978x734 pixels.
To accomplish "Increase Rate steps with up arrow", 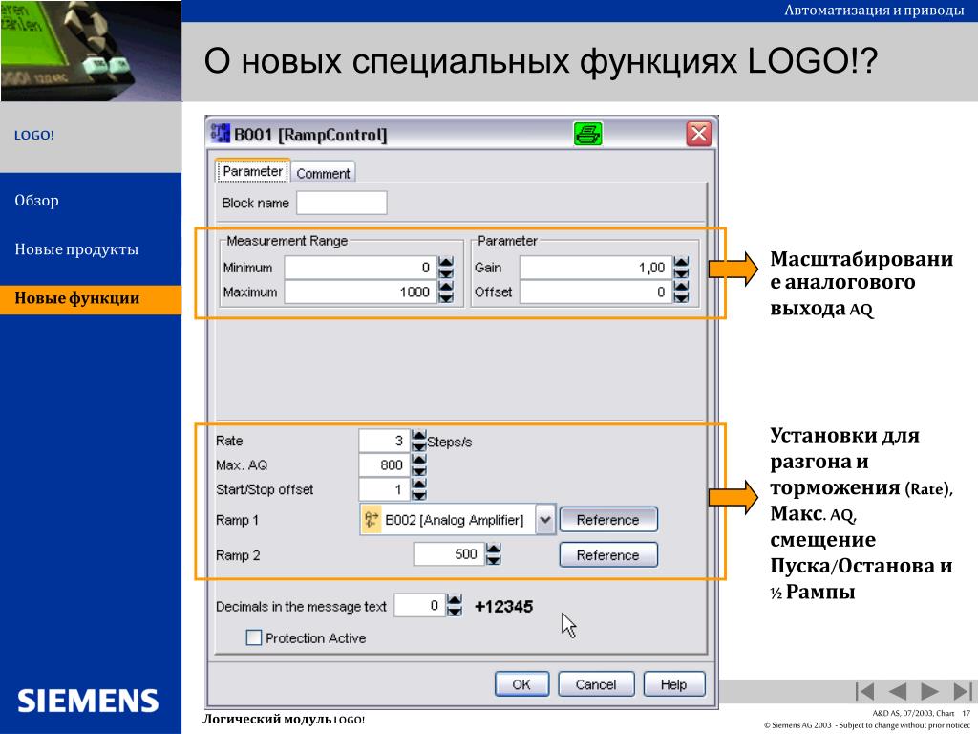I will pyautogui.click(x=419, y=435).
